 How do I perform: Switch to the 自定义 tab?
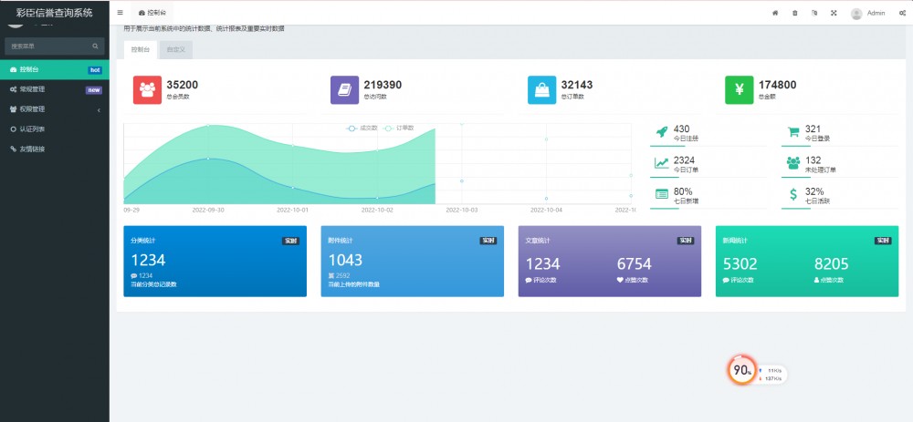(x=174, y=50)
